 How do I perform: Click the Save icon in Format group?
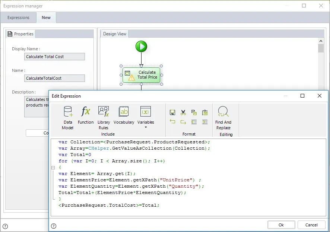pos(172,112)
